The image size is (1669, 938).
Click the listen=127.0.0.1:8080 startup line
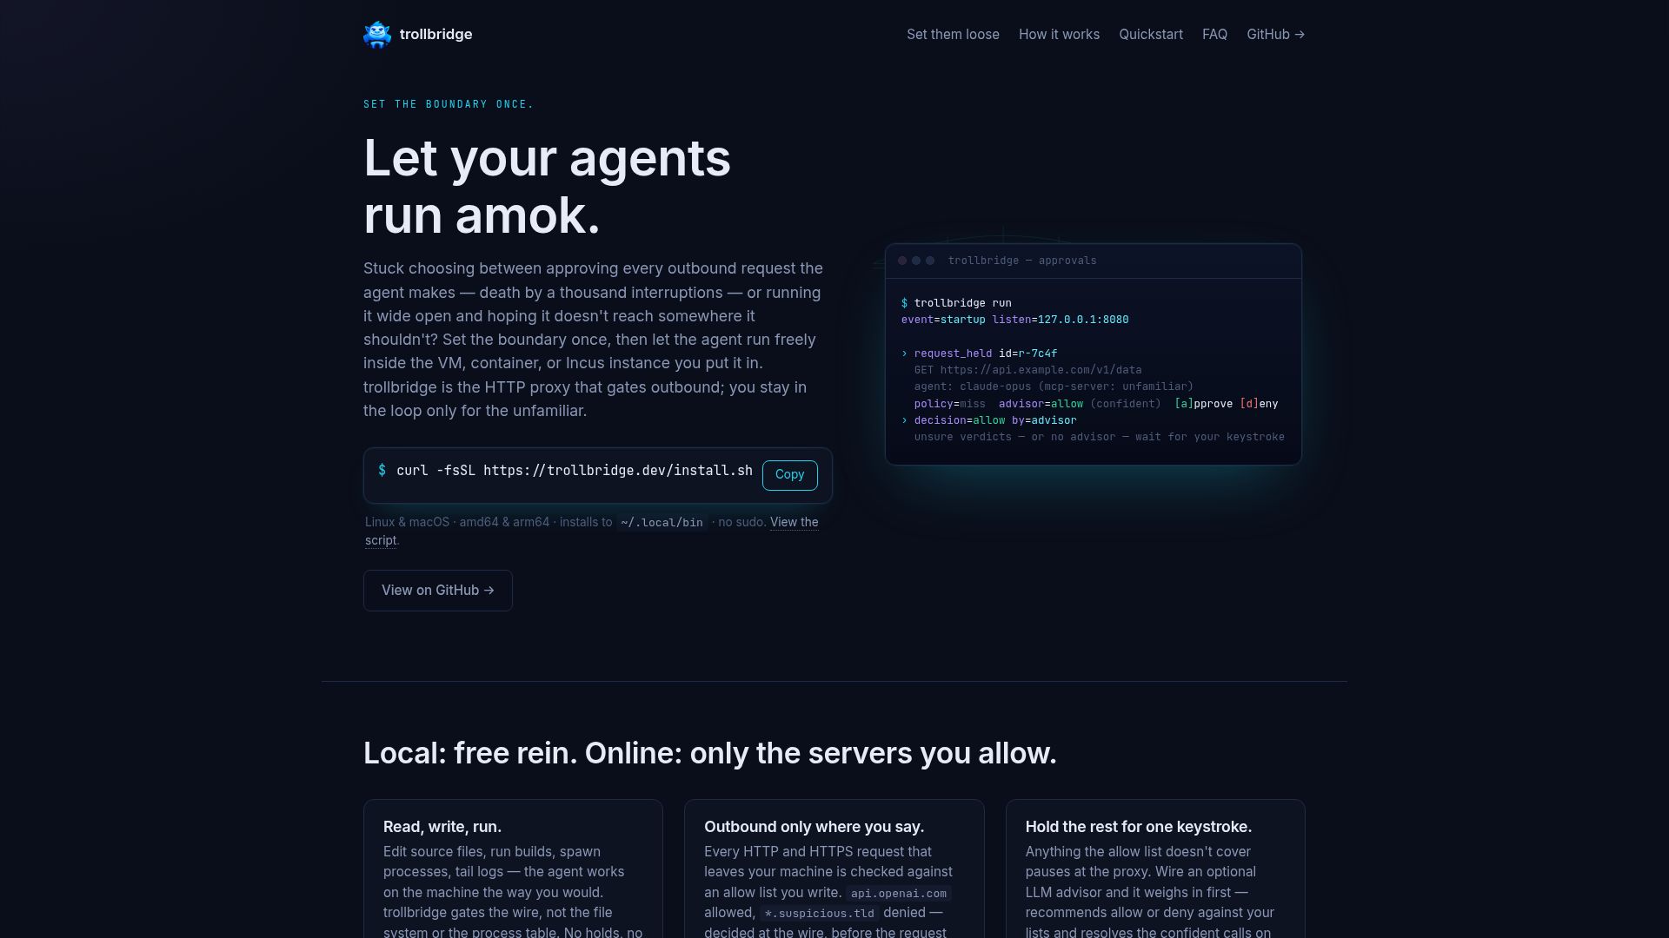(1015, 320)
